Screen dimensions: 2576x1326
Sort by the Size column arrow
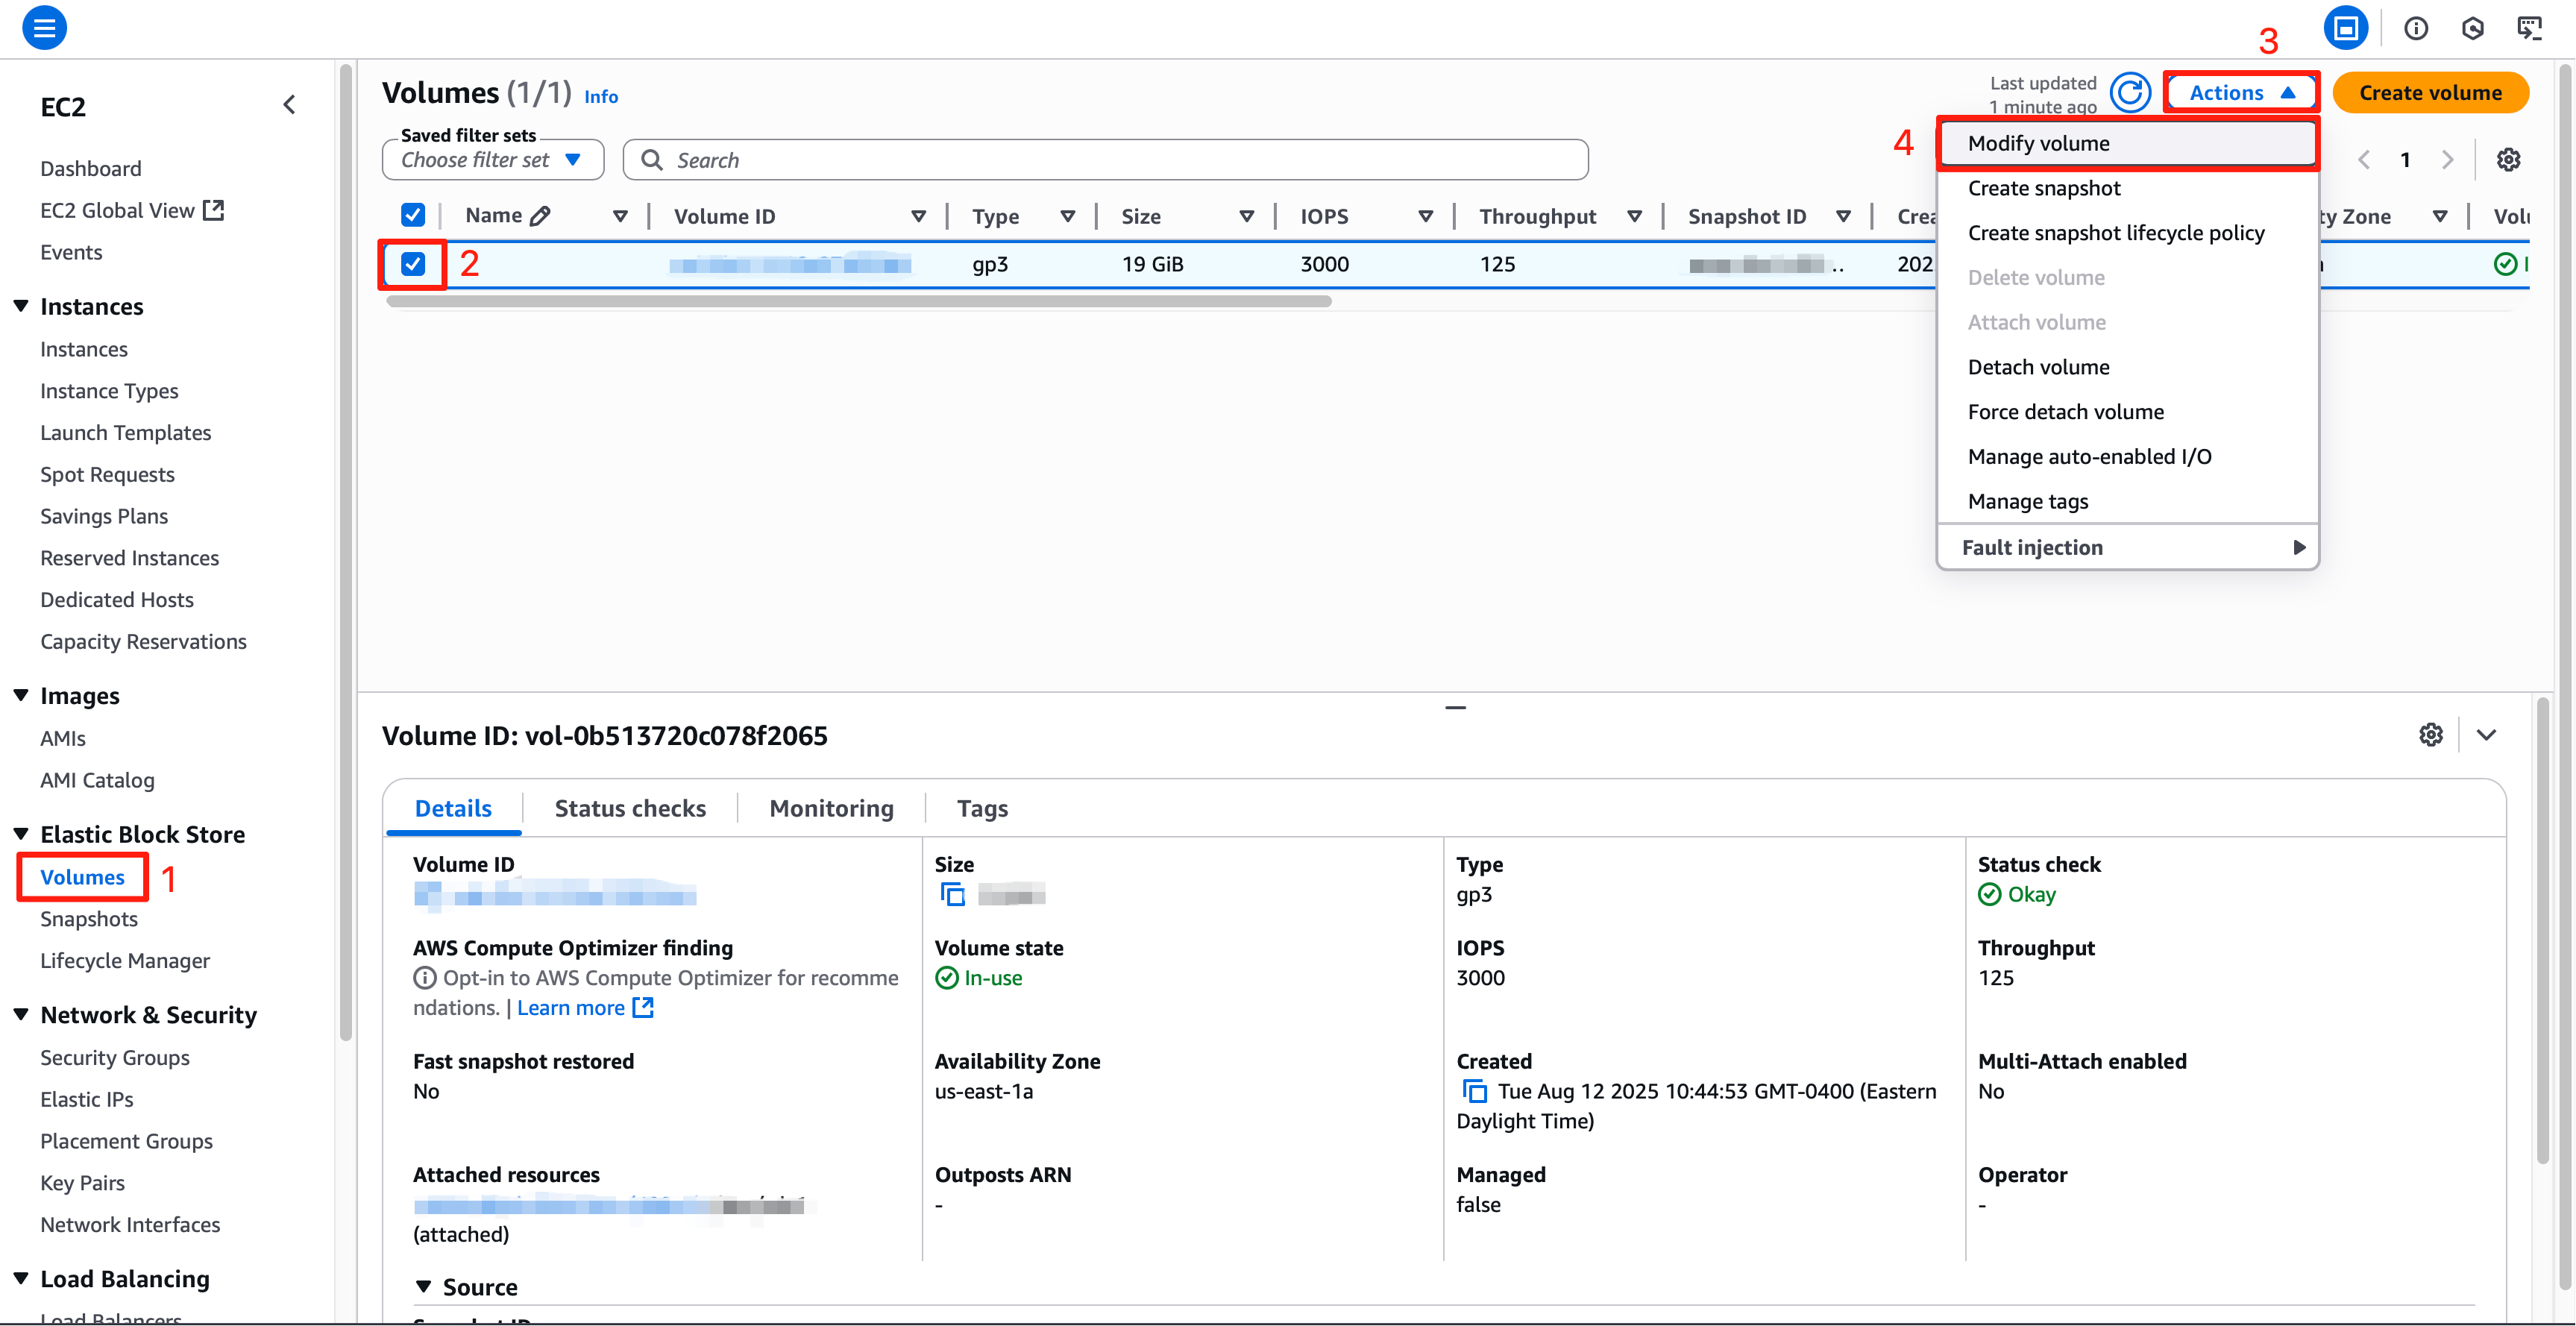tap(1246, 216)
